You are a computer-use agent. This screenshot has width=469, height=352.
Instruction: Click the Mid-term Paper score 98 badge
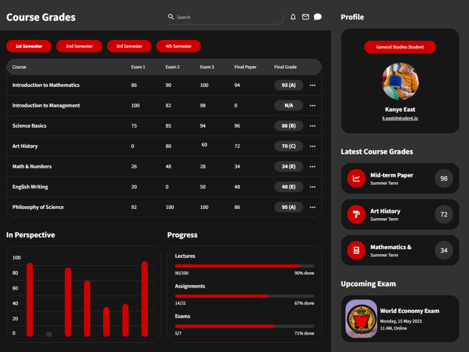tap(444, 178)
